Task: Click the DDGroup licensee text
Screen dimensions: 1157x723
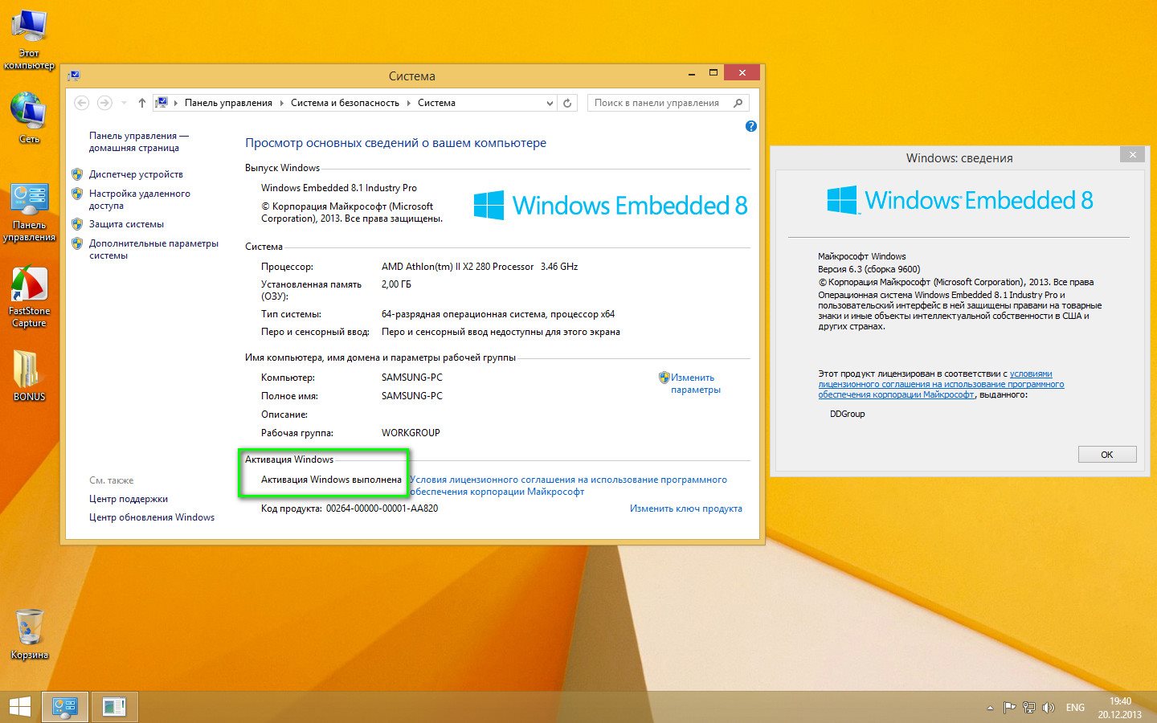Action: 847,414
